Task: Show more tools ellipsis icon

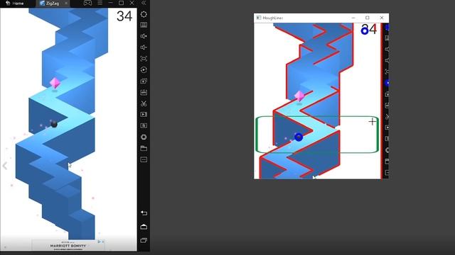Action: pos(144,159)
